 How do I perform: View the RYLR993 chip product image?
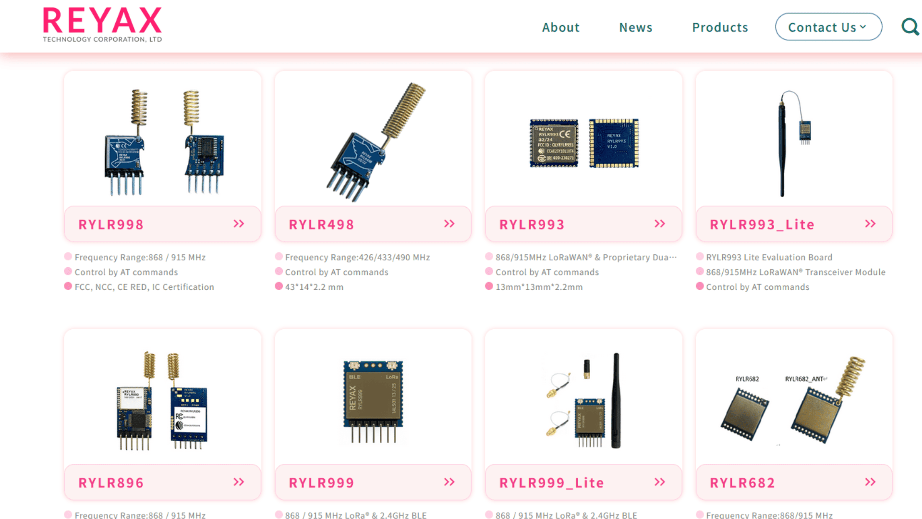point(584,143)
